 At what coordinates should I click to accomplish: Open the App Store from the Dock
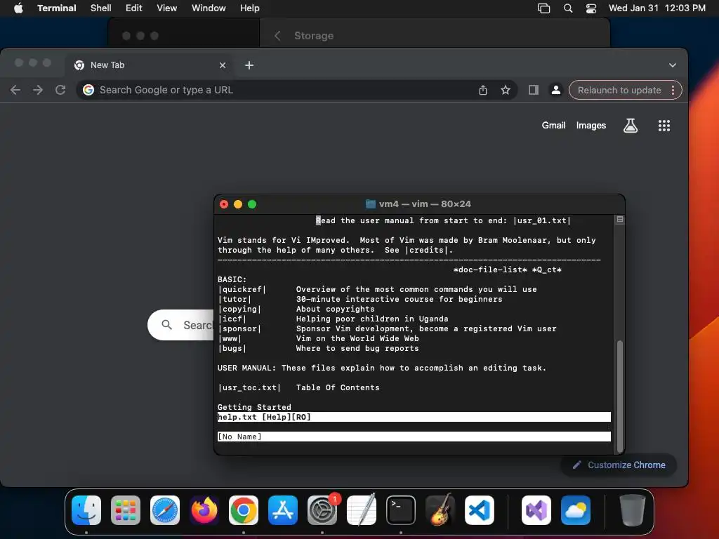(283, 510)
